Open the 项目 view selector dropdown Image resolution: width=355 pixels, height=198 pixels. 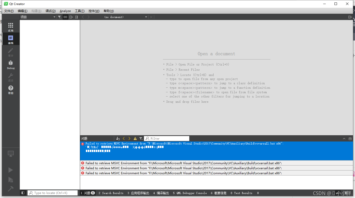[x=38, y=17]
